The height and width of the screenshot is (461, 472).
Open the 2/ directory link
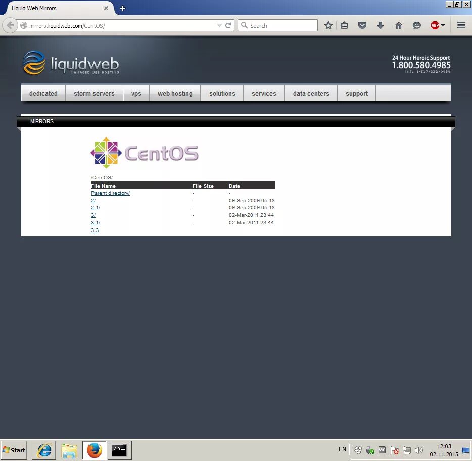93,201
